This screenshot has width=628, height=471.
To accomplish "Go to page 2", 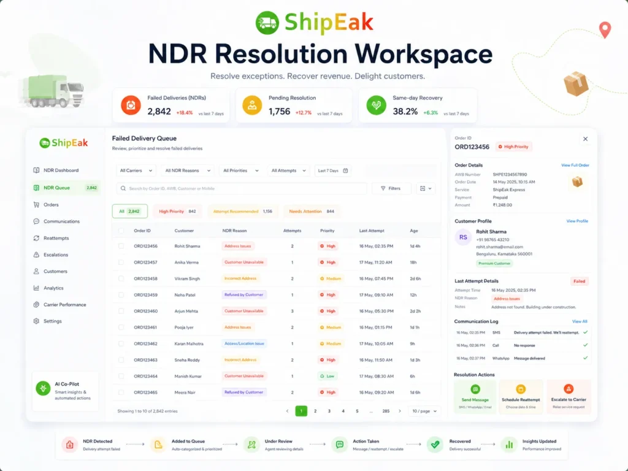I will point(315,412).
